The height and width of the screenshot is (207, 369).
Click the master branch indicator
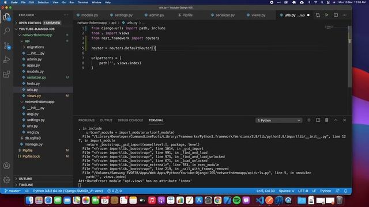pos(13,191)
